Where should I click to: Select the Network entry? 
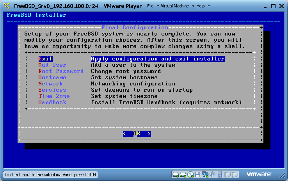[x=50, y=84]
